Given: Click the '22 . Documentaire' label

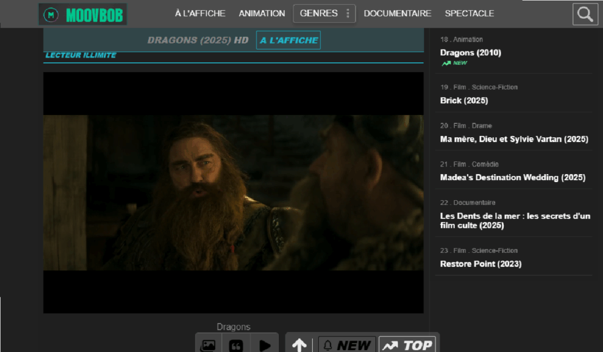Looking at the screenshot, I should pyautogui.click(x=468, y=203).
